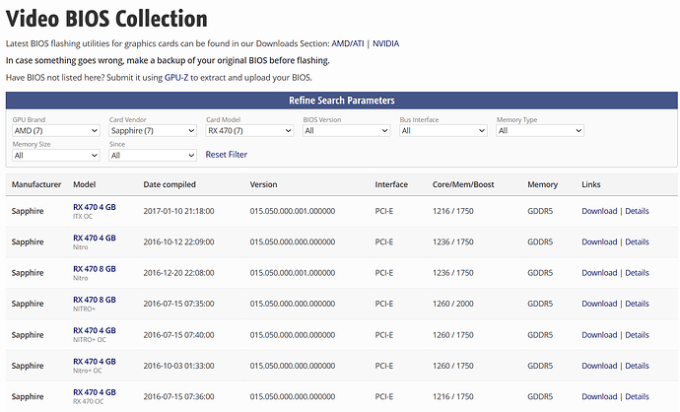Expand the Card Vendor dropdown
Screen dimensions: 680x412
tap(152, 130)
